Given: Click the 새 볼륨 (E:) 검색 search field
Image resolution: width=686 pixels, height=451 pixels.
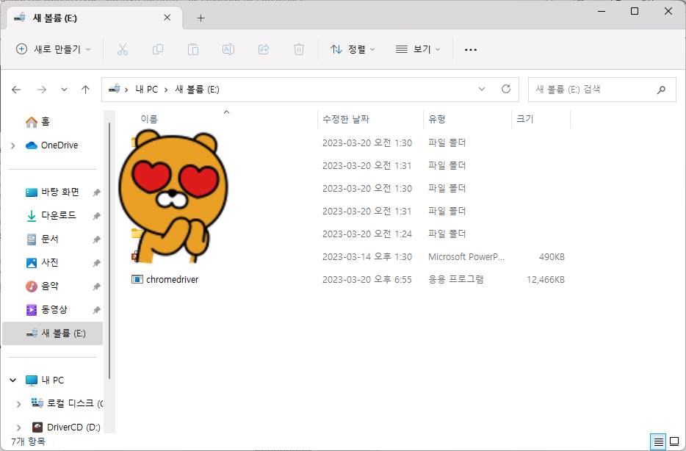Looking at the screenshot, I should coord(602,90).
